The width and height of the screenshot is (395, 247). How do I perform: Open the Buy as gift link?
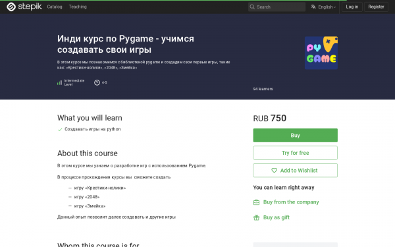tap(276, 217)
